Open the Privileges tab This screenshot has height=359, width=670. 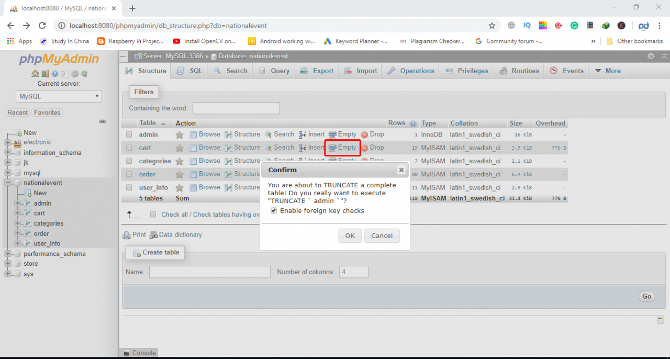(x=466, y=71)
